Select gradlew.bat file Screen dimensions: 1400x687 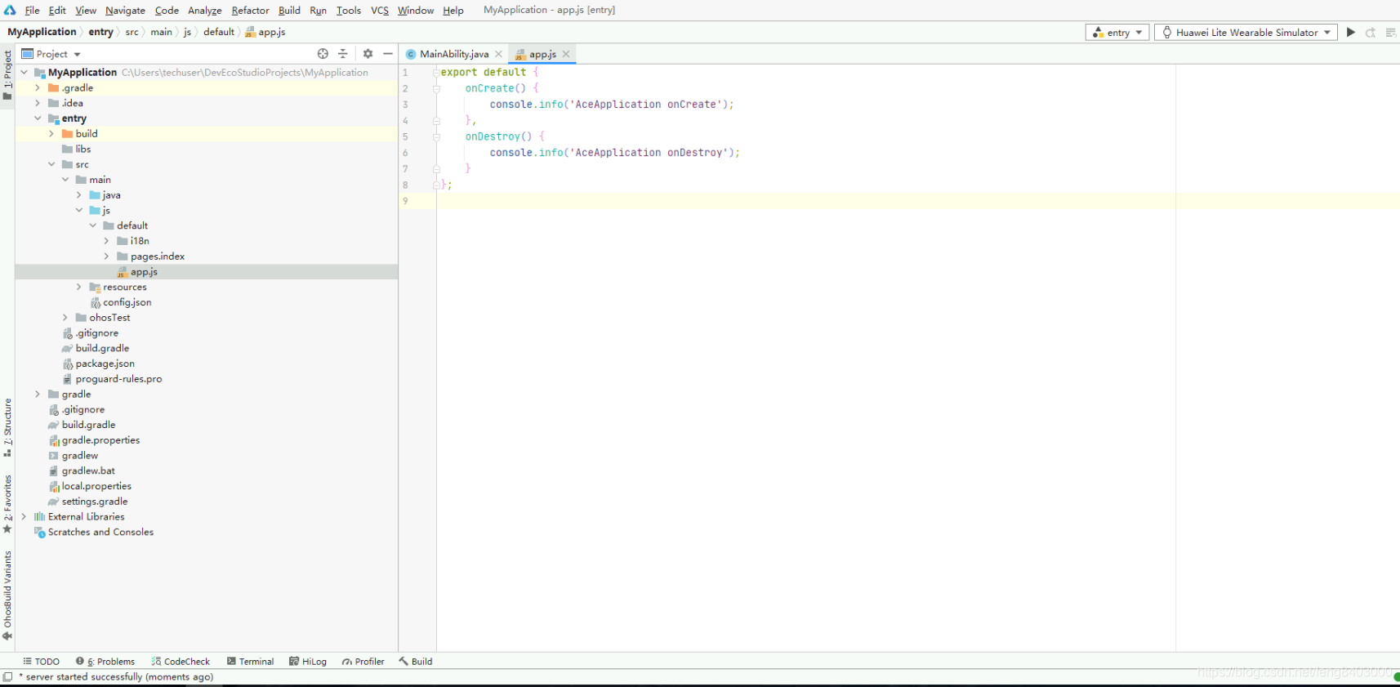tap(88, 471)
